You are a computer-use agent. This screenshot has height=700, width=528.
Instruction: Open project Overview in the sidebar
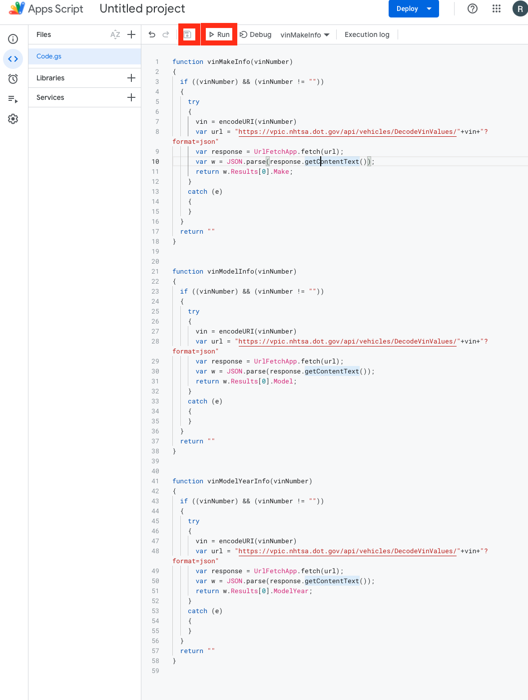coord(13,39)
